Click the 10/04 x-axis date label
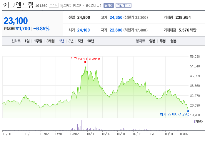Image resolution: width=205 pixels, height=141 pixels. coord(184,134)
